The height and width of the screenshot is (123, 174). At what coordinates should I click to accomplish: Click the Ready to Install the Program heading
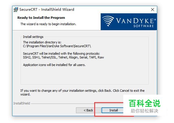[41, 18]
